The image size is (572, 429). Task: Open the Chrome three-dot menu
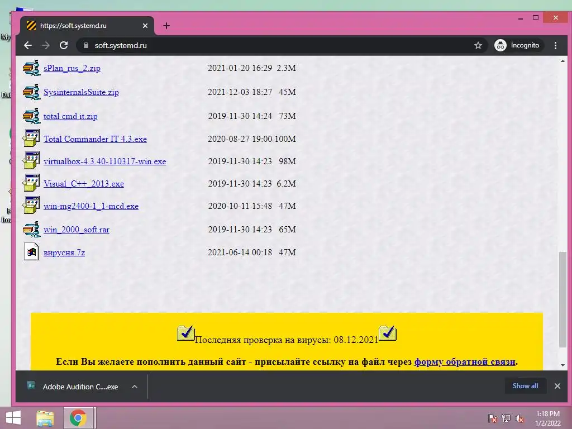(x=555, y=45)
